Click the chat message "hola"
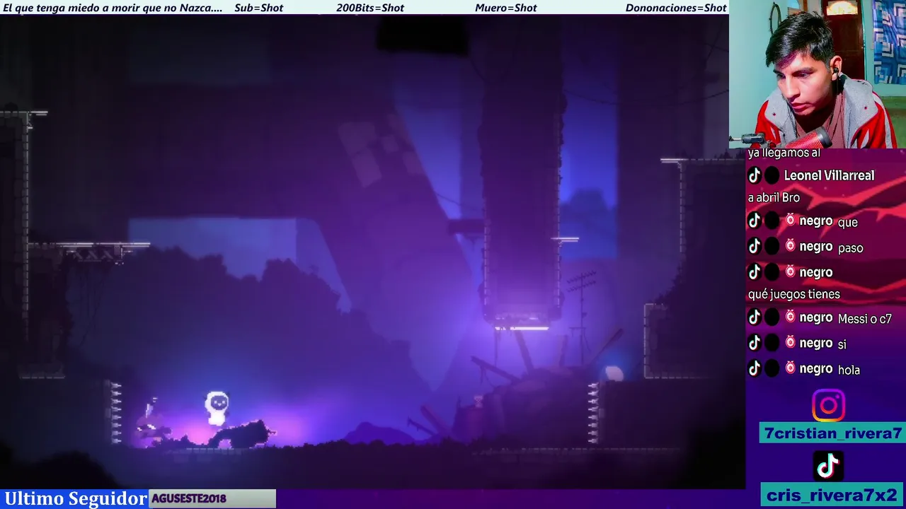This screenshot has width=906, height=509. point(849,370)
